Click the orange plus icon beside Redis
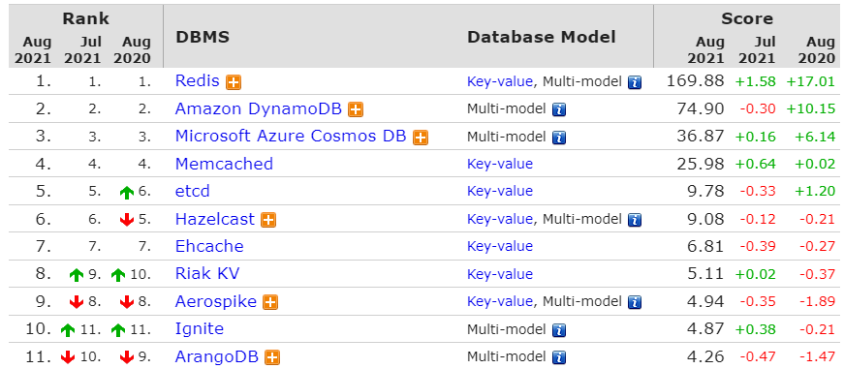The height and width of the screenshot is (369, 844). point(234,82)
